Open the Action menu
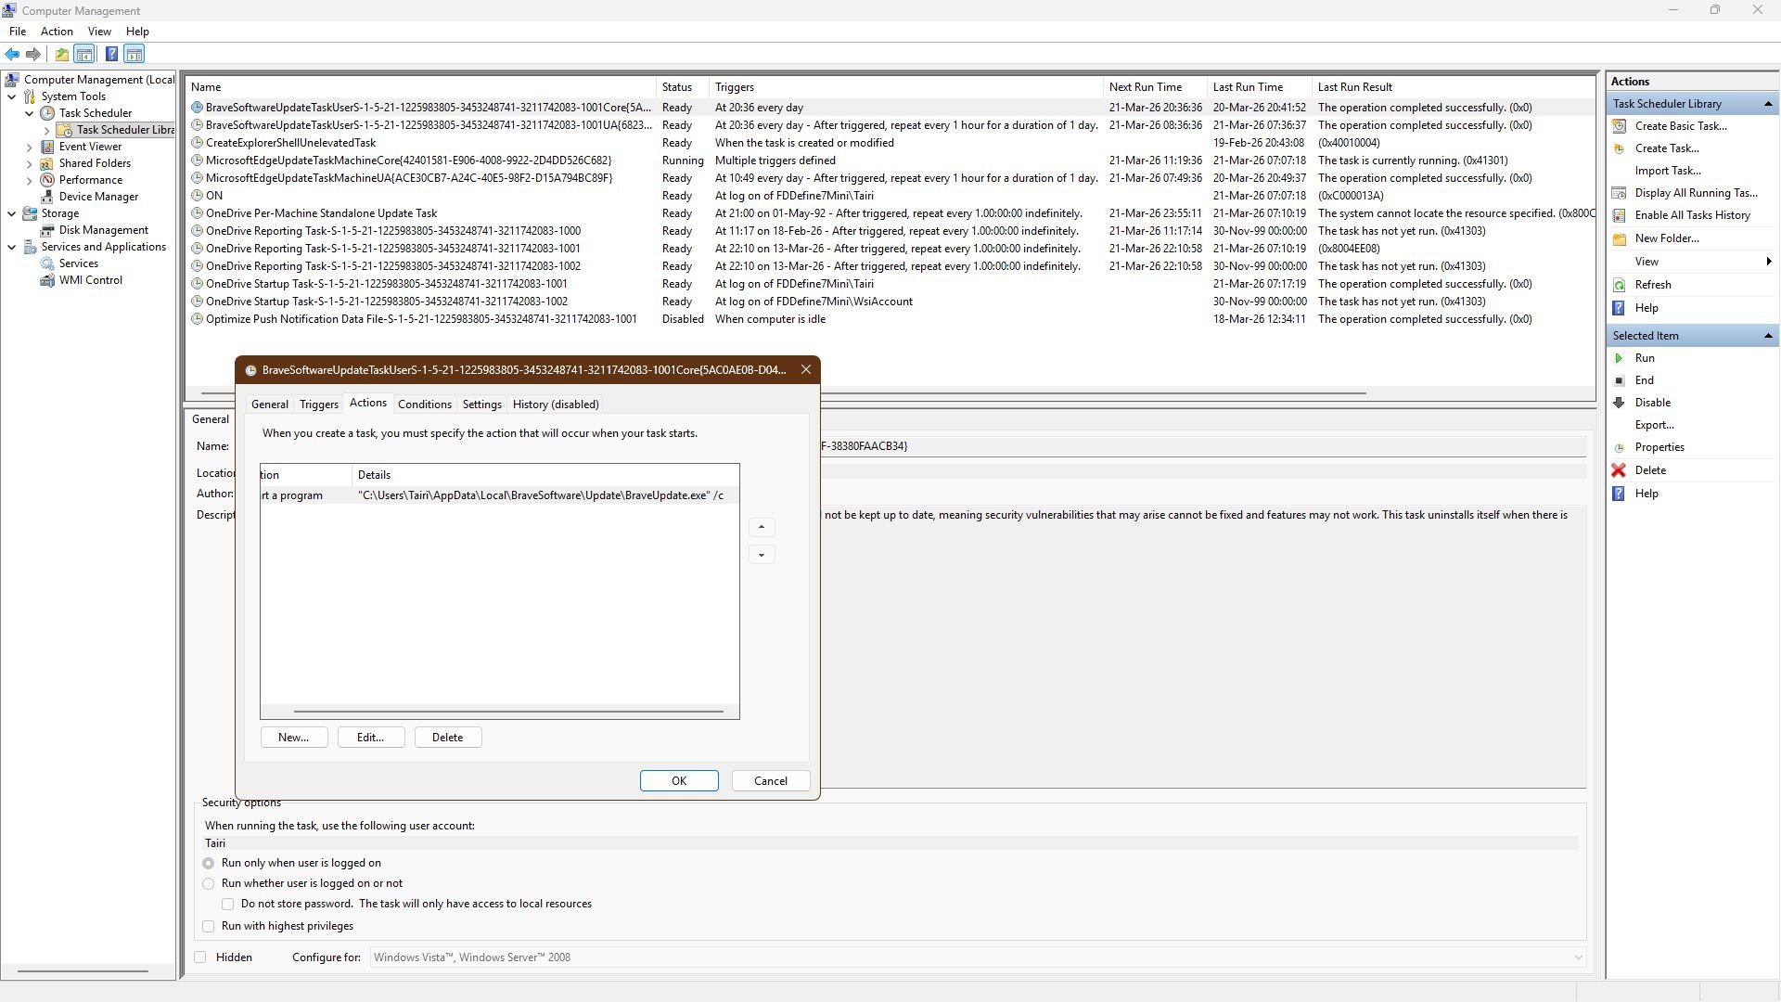 (57, 32)
